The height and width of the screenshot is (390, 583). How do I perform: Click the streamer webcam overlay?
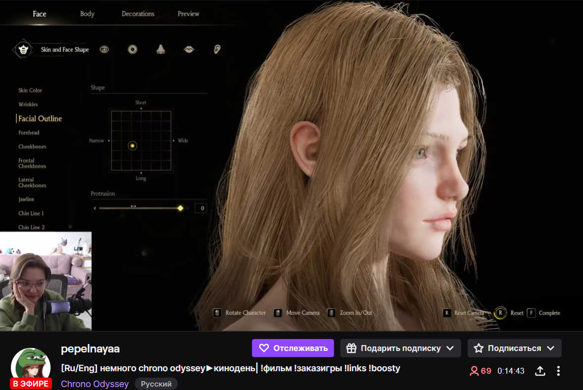coord(46,281)
